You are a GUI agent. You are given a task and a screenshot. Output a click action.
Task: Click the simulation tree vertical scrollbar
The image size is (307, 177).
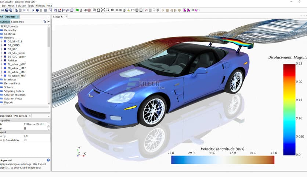49,37
